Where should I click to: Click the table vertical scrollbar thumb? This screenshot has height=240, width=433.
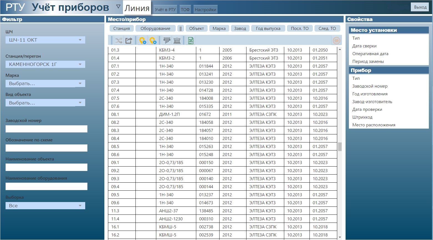point(340,147)
